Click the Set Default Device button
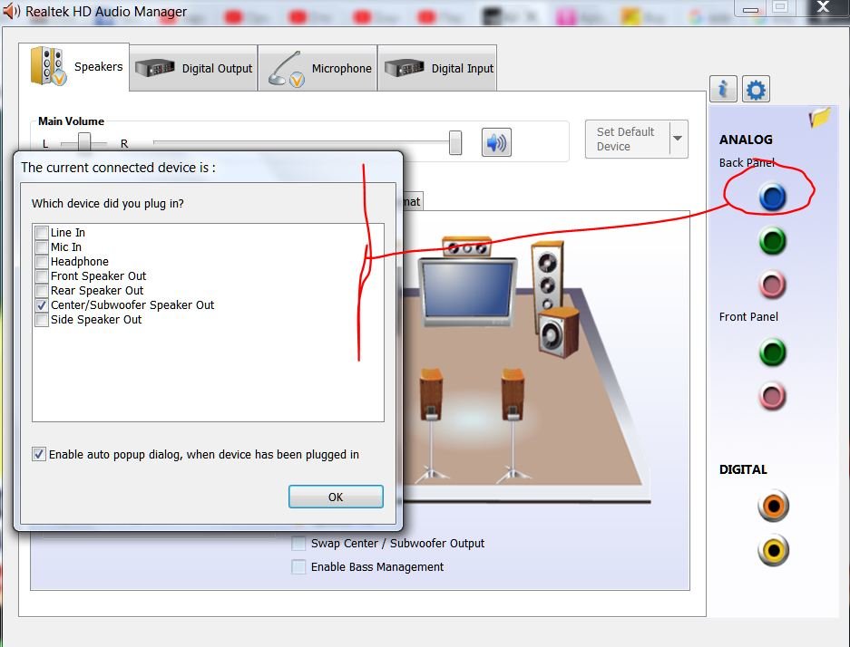 pos(627,140)
